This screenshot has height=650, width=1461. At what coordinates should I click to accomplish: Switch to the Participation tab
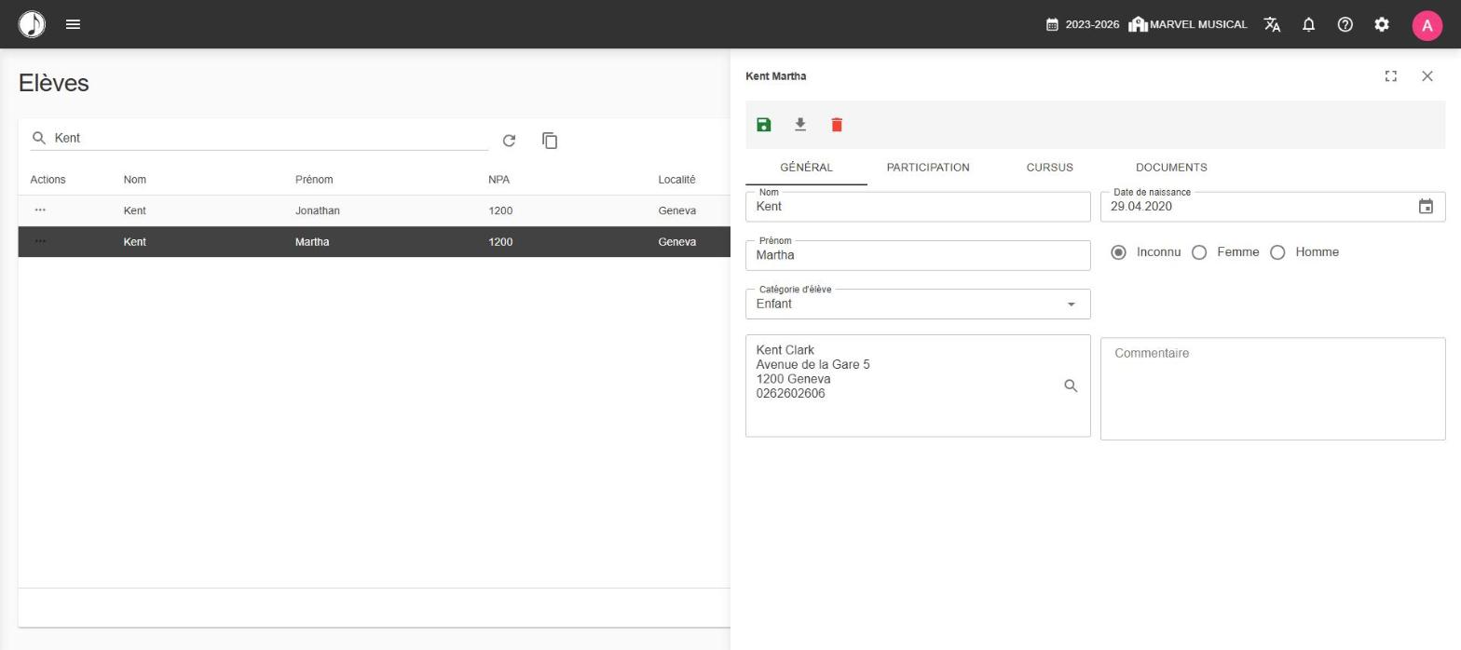[x=928, y=168]
